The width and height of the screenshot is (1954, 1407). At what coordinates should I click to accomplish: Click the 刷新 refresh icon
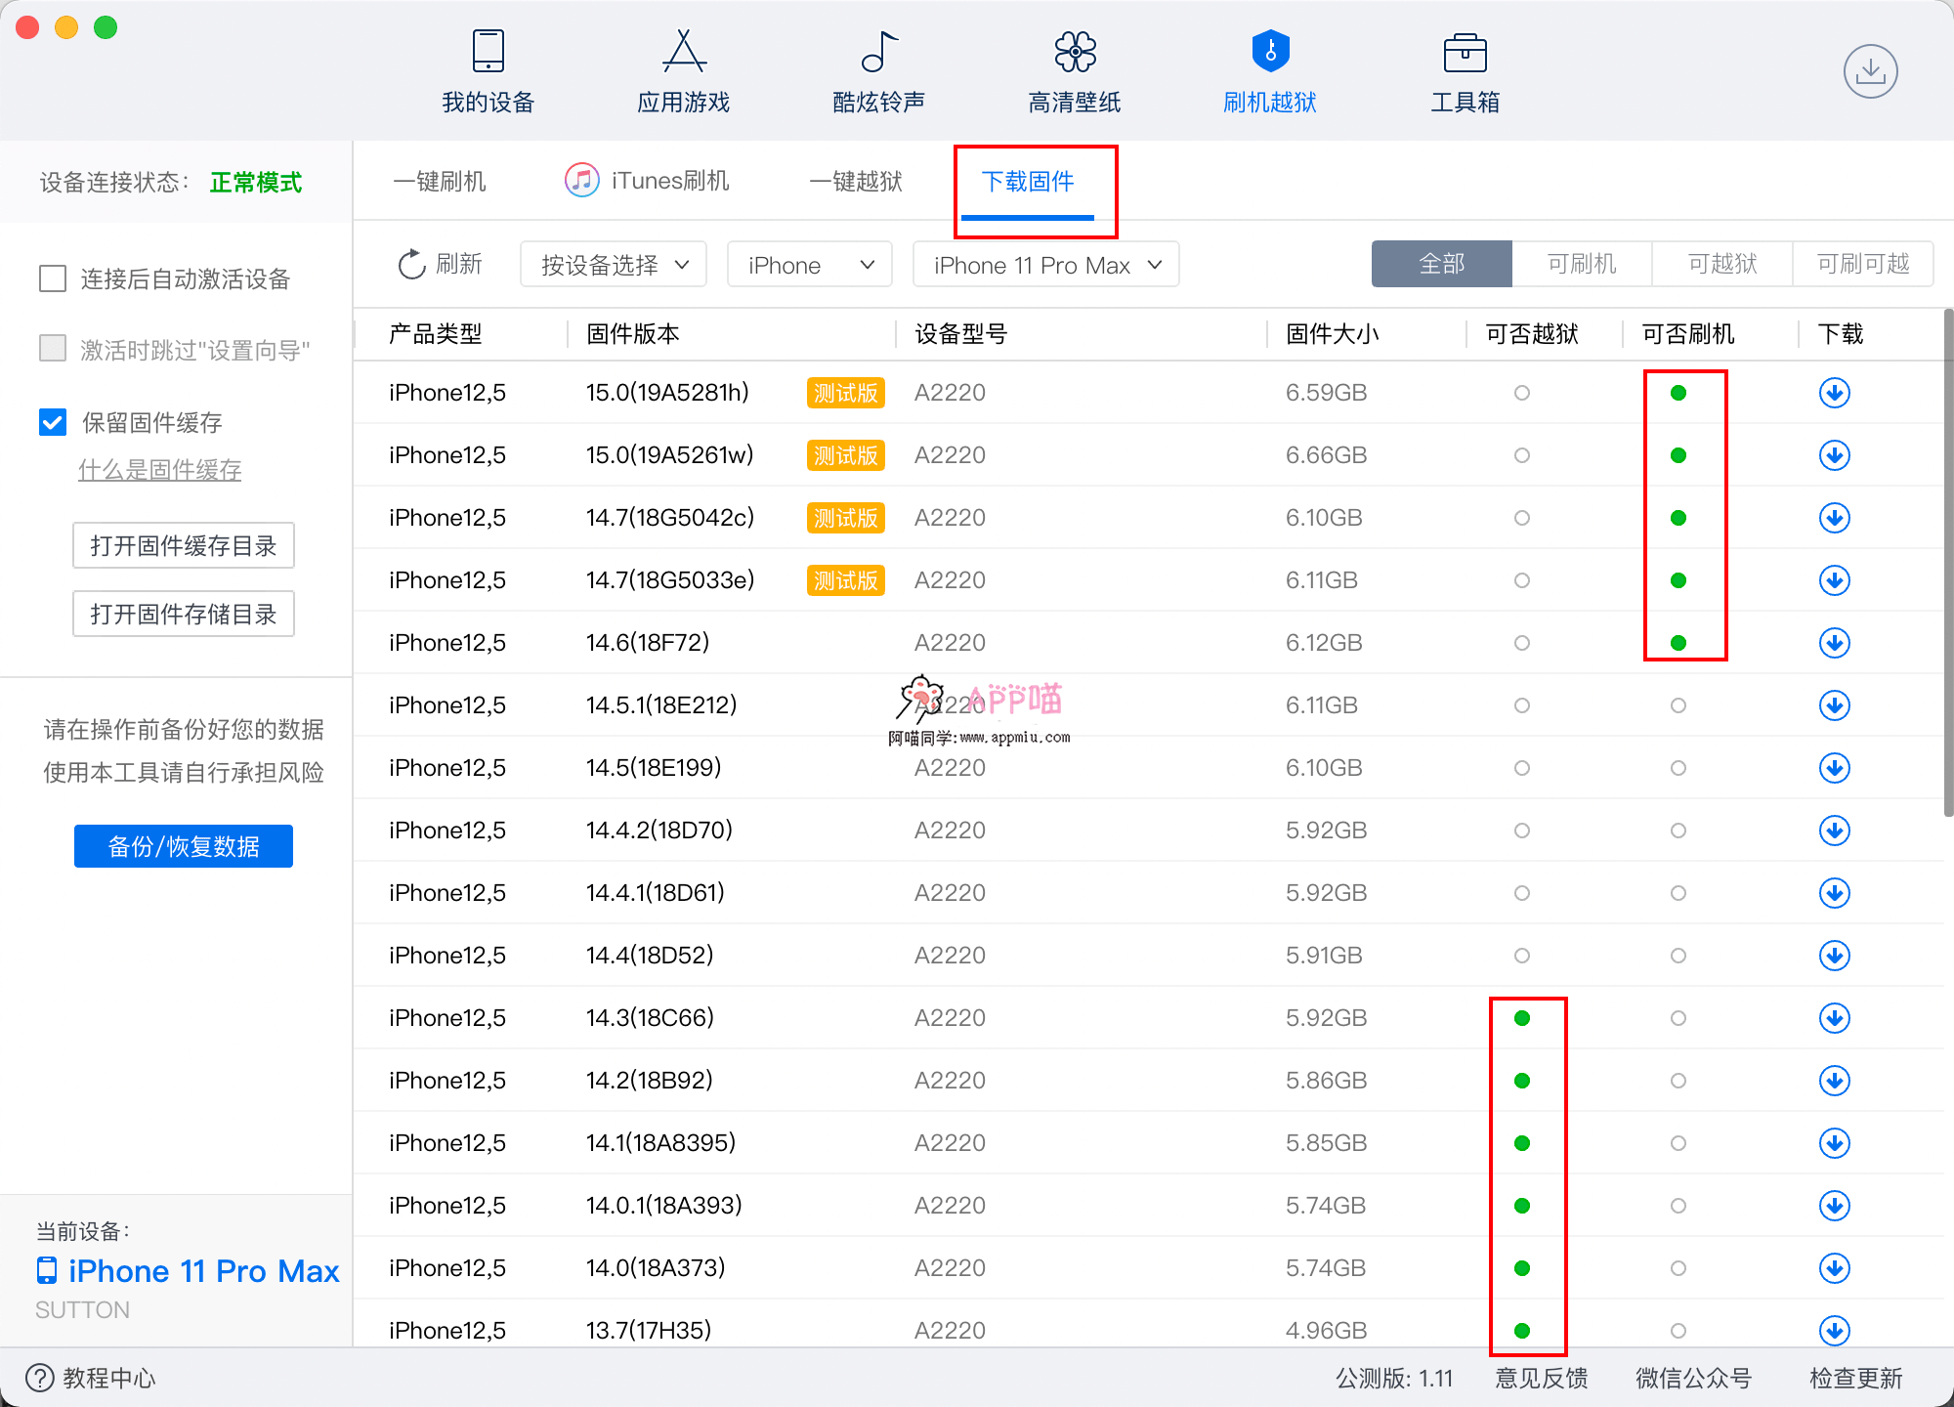(411, 265)
